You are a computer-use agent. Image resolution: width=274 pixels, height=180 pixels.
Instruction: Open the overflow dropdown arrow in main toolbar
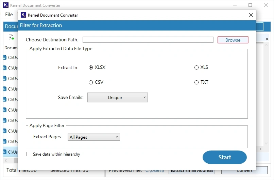267,39
